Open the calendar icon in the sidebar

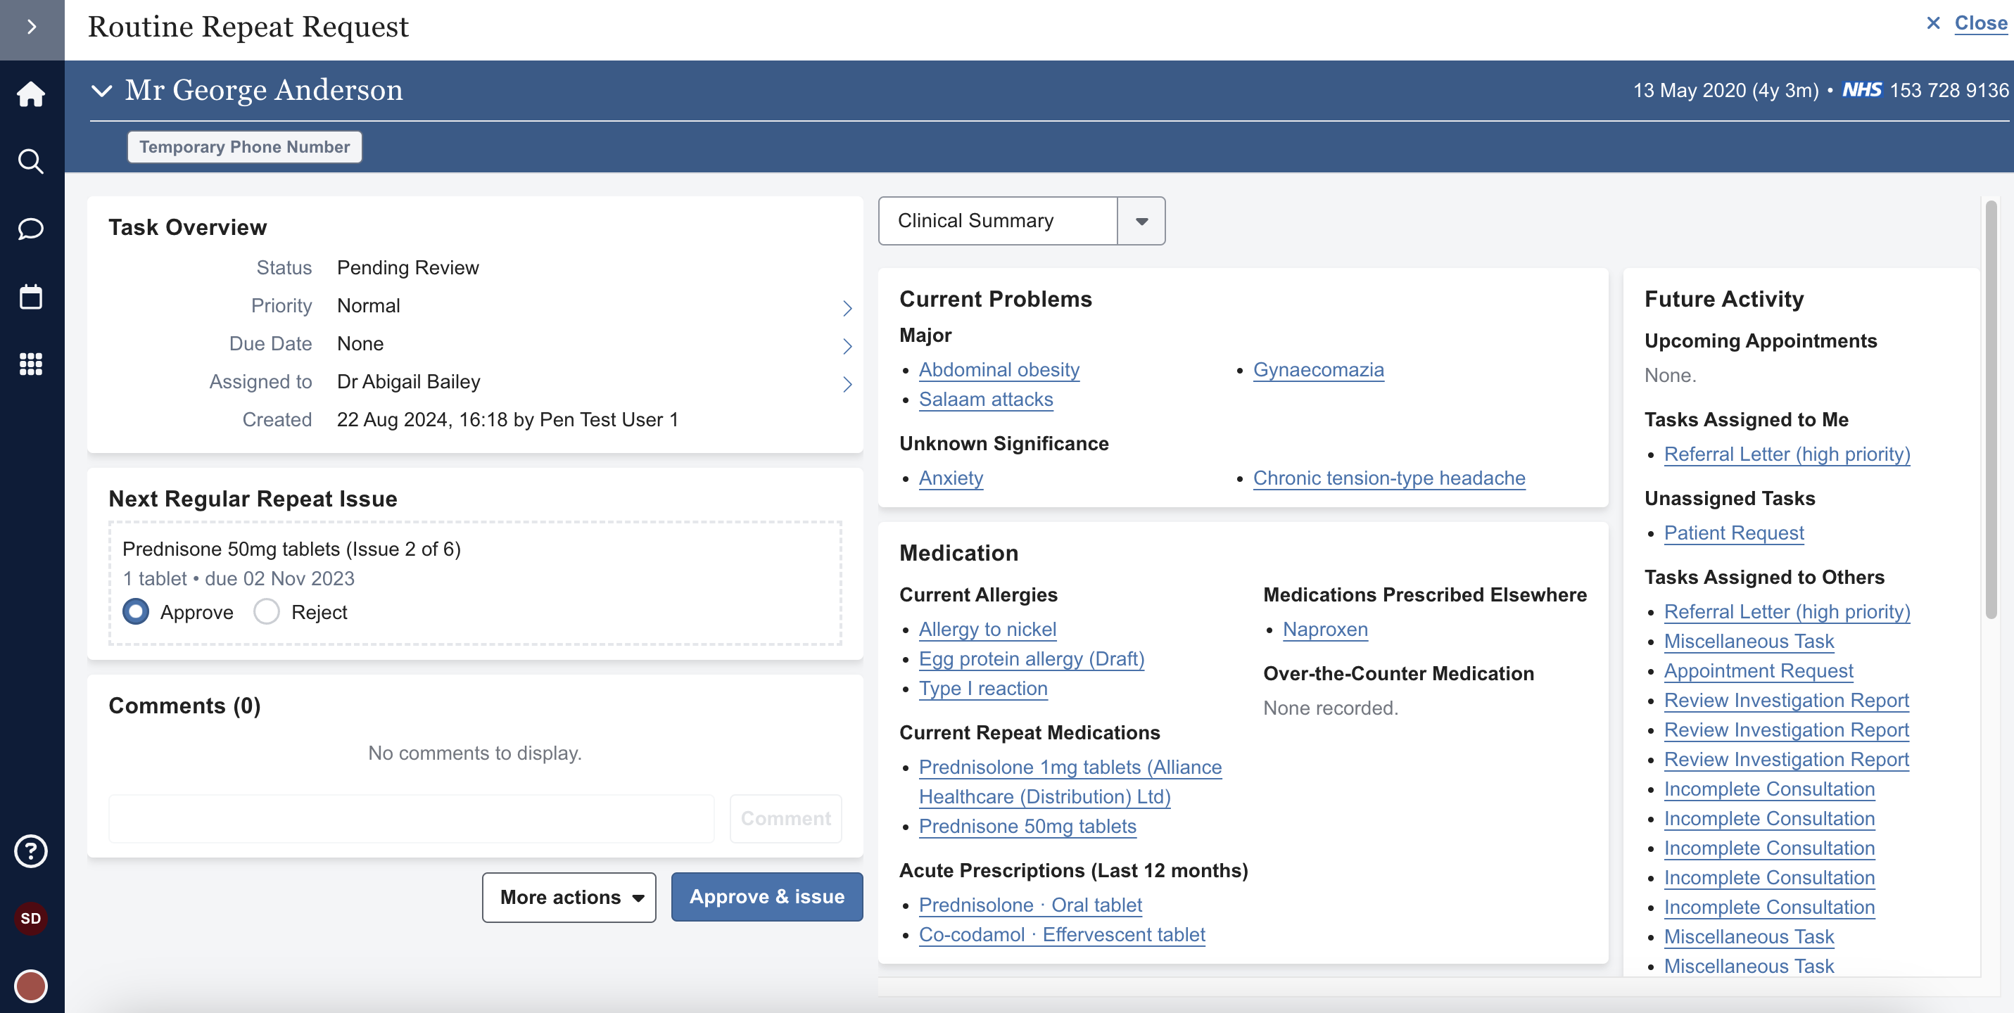pyautogui.click(x=31, y=297)
